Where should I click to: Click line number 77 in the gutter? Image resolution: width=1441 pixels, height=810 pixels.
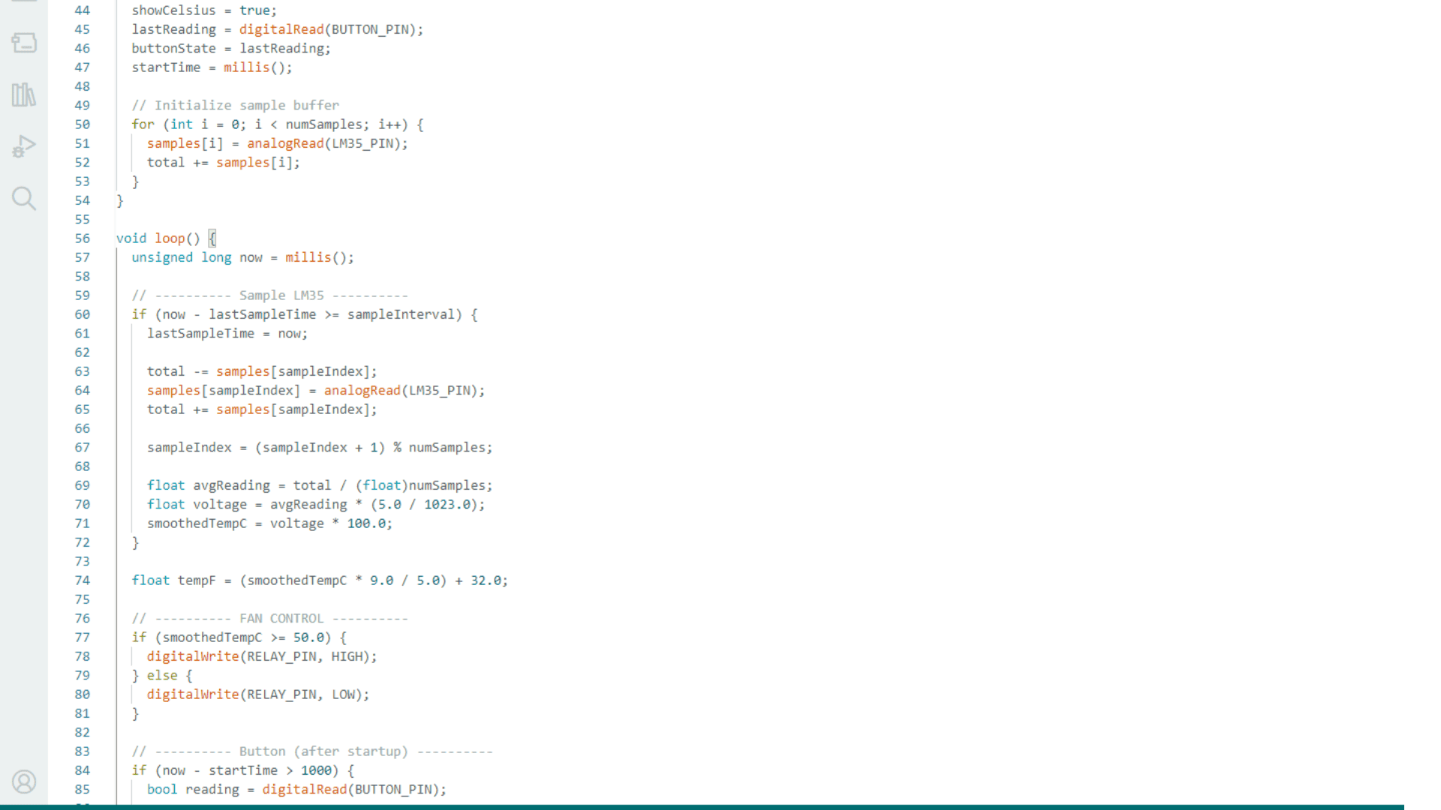pyautogui.click(x=83, y=637)
